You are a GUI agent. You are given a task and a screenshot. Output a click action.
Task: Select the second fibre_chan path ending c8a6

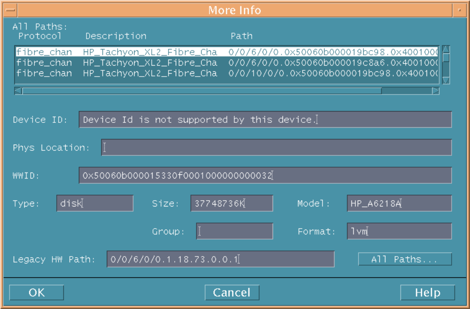227,62
